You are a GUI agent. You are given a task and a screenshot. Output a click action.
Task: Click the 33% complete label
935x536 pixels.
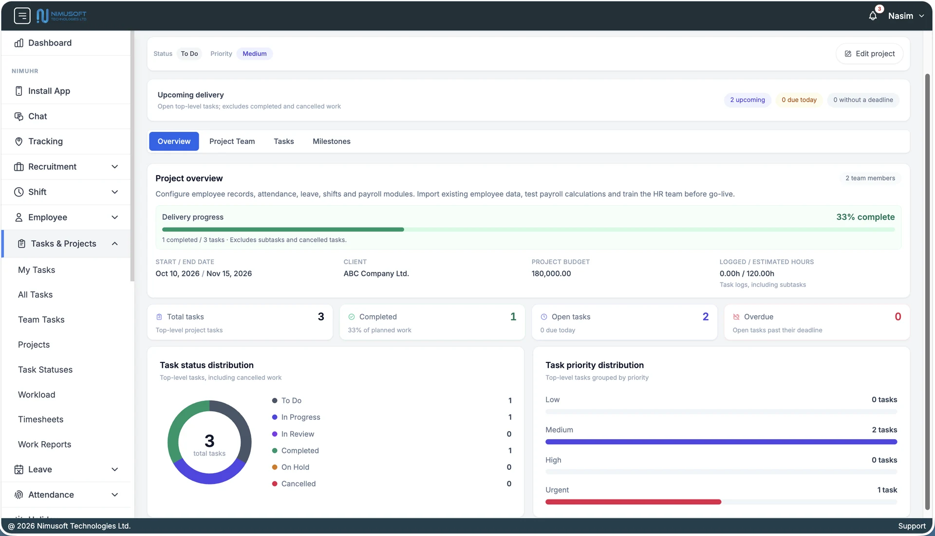coord(865,217)
